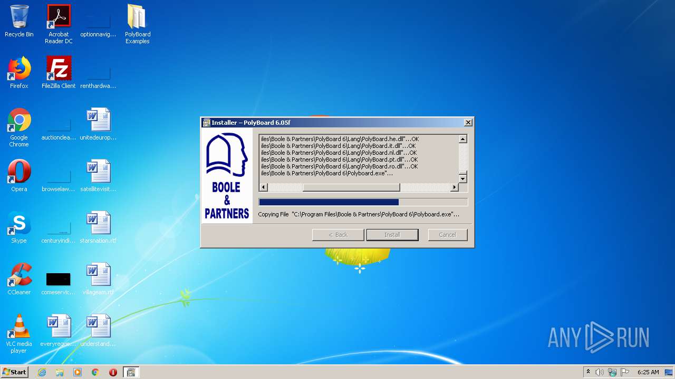Launch Google Chrome from the desktop
The image size is (675, 379).
click(19, 127)
